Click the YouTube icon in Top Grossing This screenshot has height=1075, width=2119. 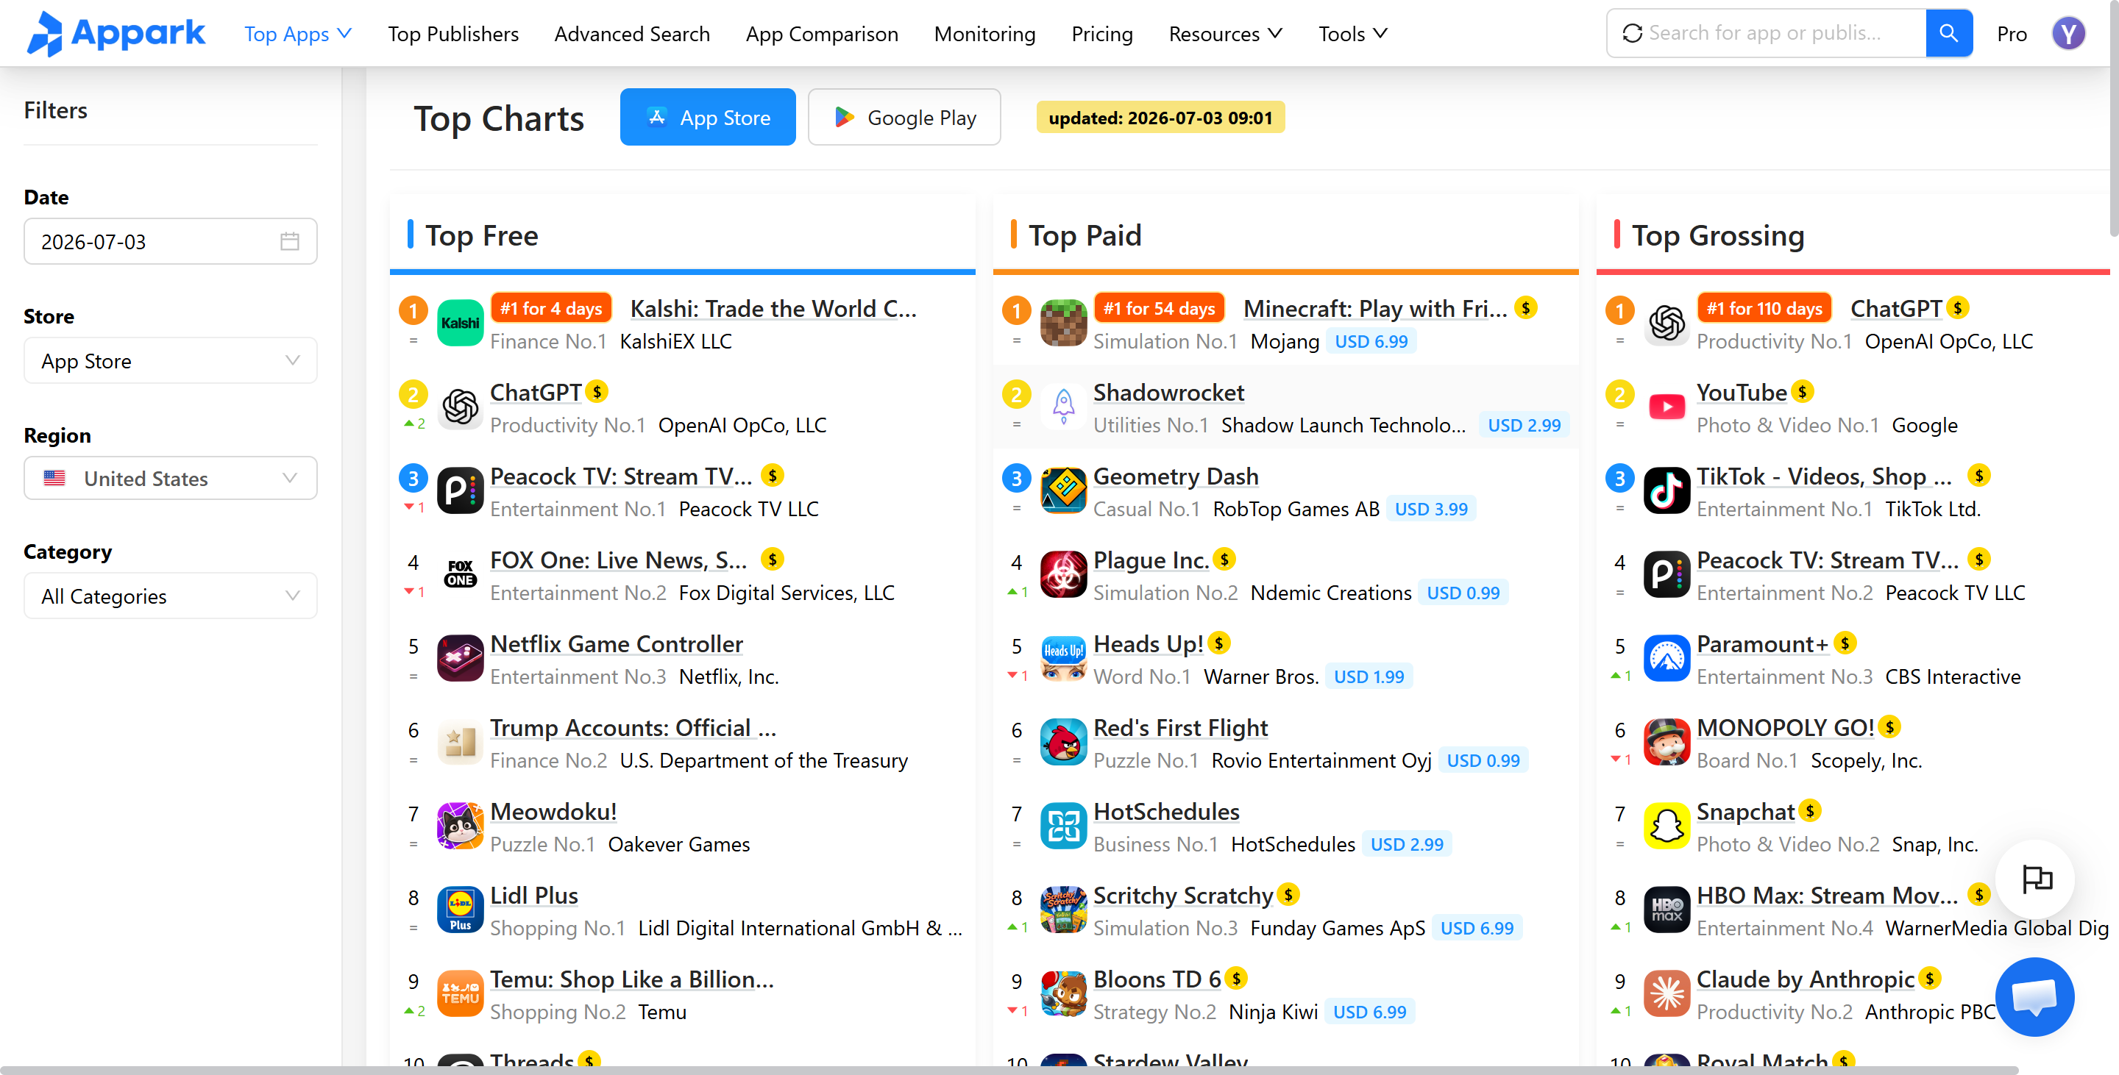[x=1667, y=407]
